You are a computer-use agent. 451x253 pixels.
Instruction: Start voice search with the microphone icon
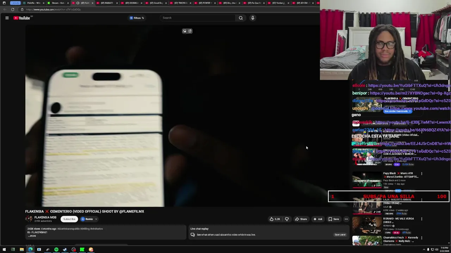pos(253,18)
